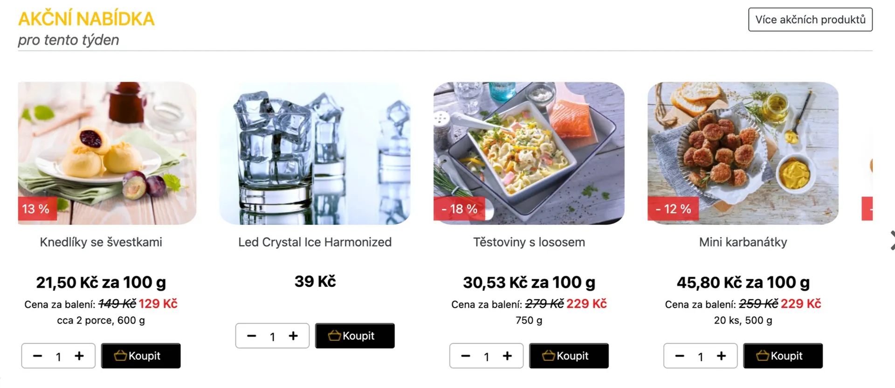Open Těstoviny s lososem product title
895x388 pixels.
529,242
